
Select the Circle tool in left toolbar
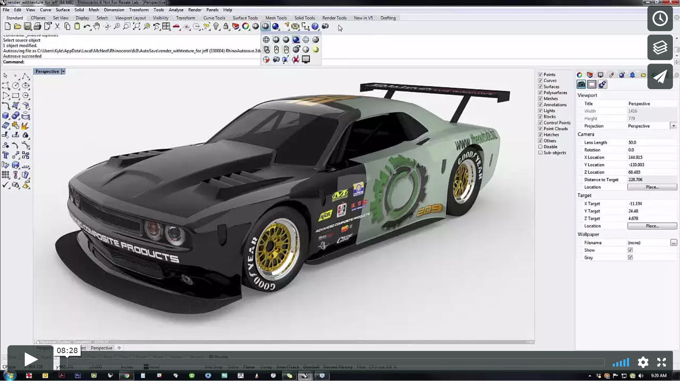[x=16, y=86]
